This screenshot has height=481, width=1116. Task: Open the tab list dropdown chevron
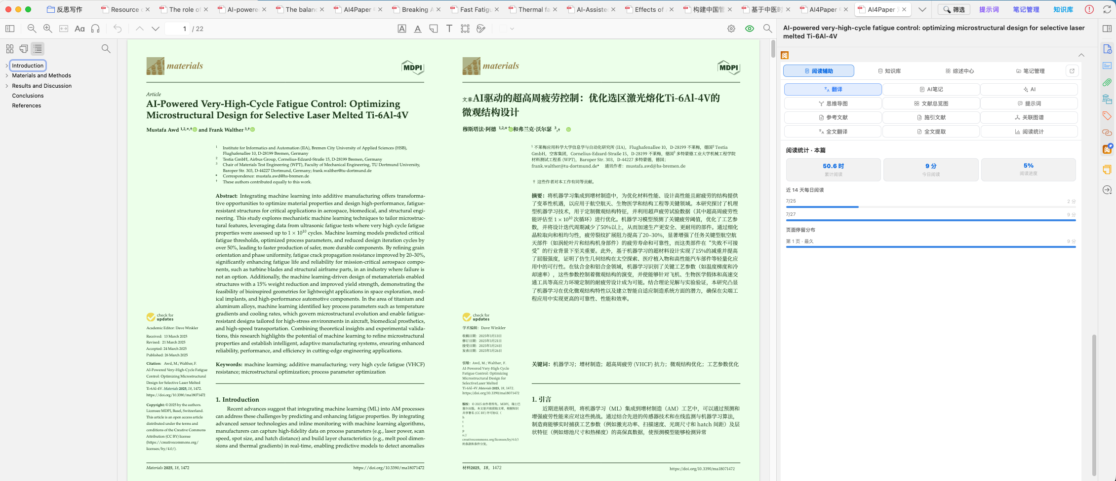(922, 9)
